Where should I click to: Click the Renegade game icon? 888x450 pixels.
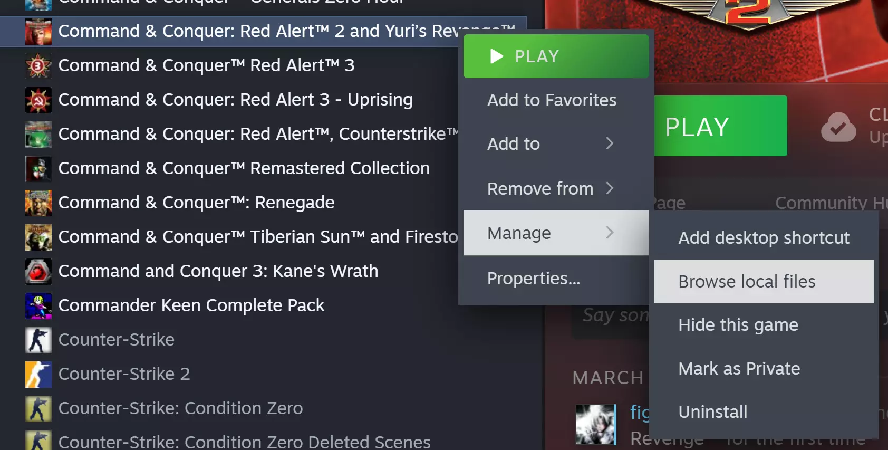[38, 203]
